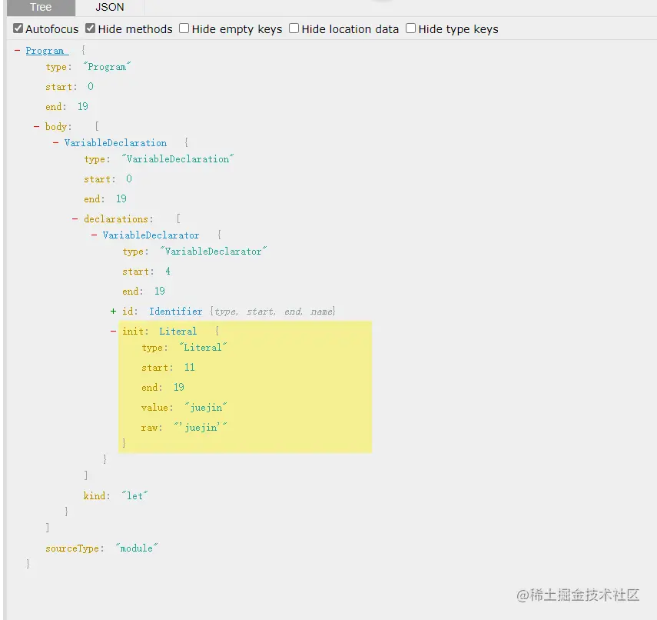Click the "Literal" type string value
Viewport: 657px width, 620px height.
click(203, 348)
